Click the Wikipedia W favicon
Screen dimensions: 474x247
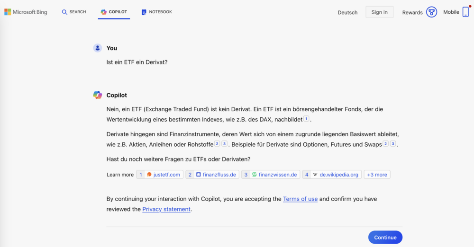point(315,175)
